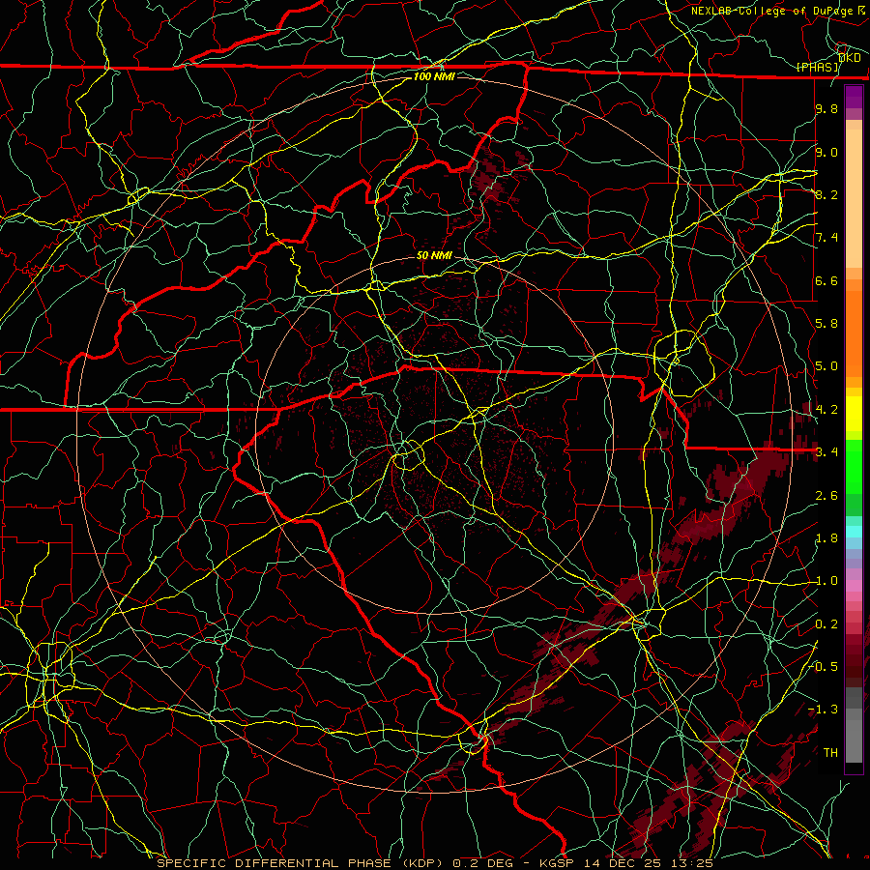Click the [PHAS] units label
Image resolution: width=870 pixels, height=870 pixels.
818,67
